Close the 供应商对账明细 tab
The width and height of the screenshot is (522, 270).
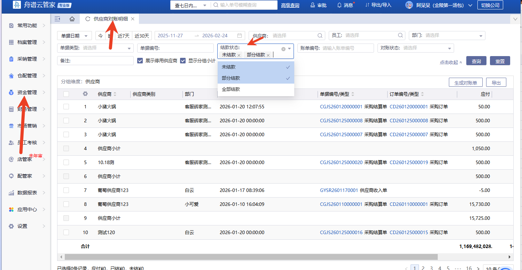pos(133,19)
